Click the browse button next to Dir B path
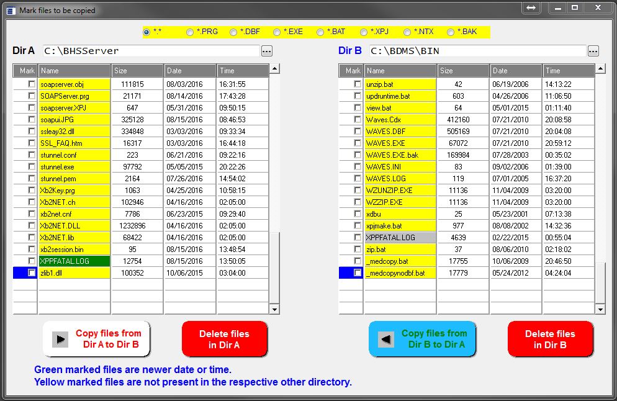 [x=593, y=51]
